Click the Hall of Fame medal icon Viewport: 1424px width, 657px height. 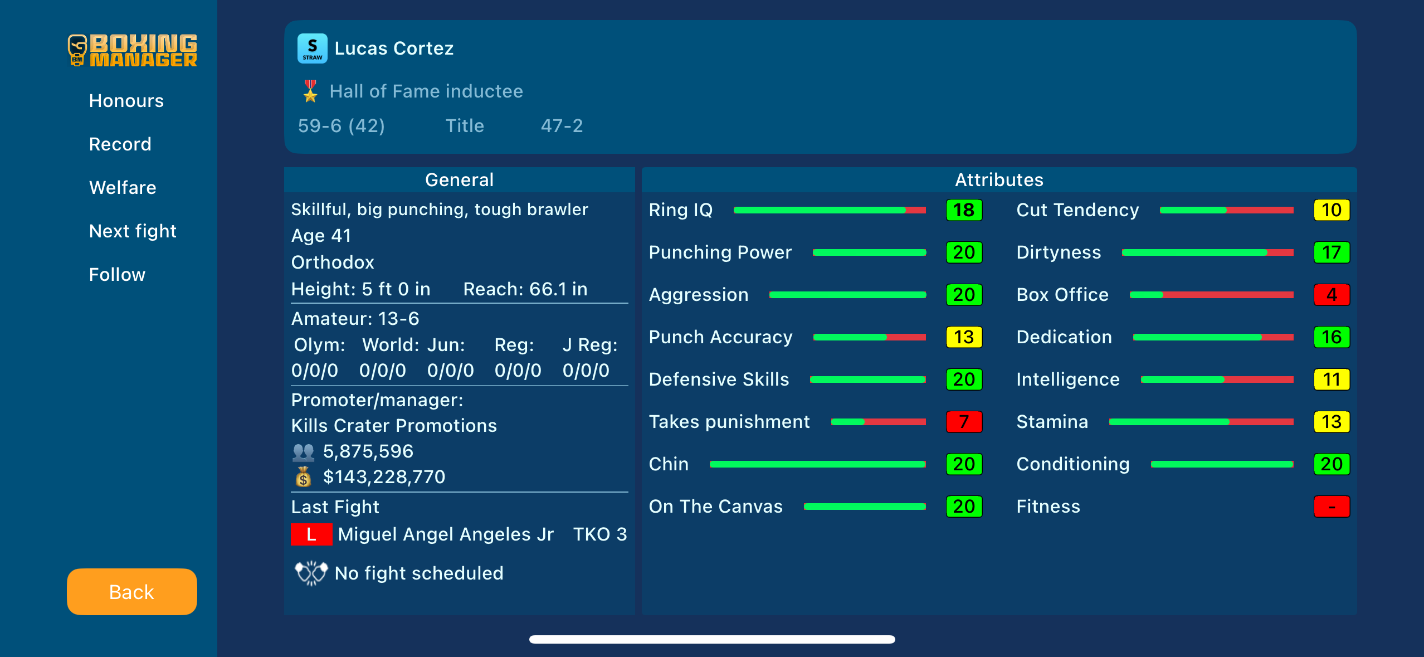(x=310, y=91)
